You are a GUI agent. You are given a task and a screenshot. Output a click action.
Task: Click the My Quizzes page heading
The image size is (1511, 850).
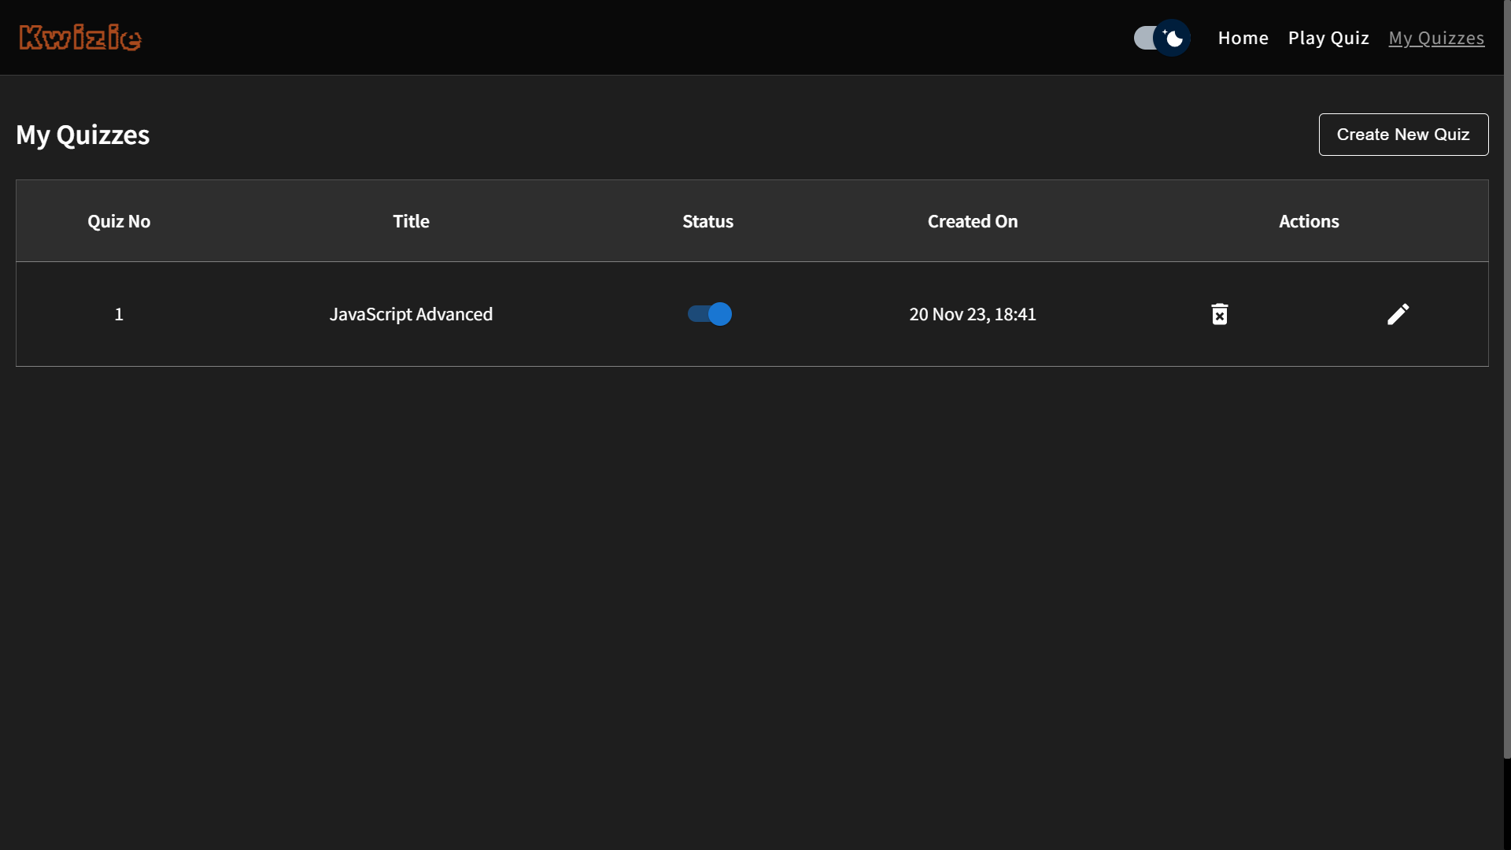tap(83, 135)
